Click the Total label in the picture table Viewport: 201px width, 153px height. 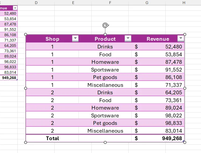[53, 138]
